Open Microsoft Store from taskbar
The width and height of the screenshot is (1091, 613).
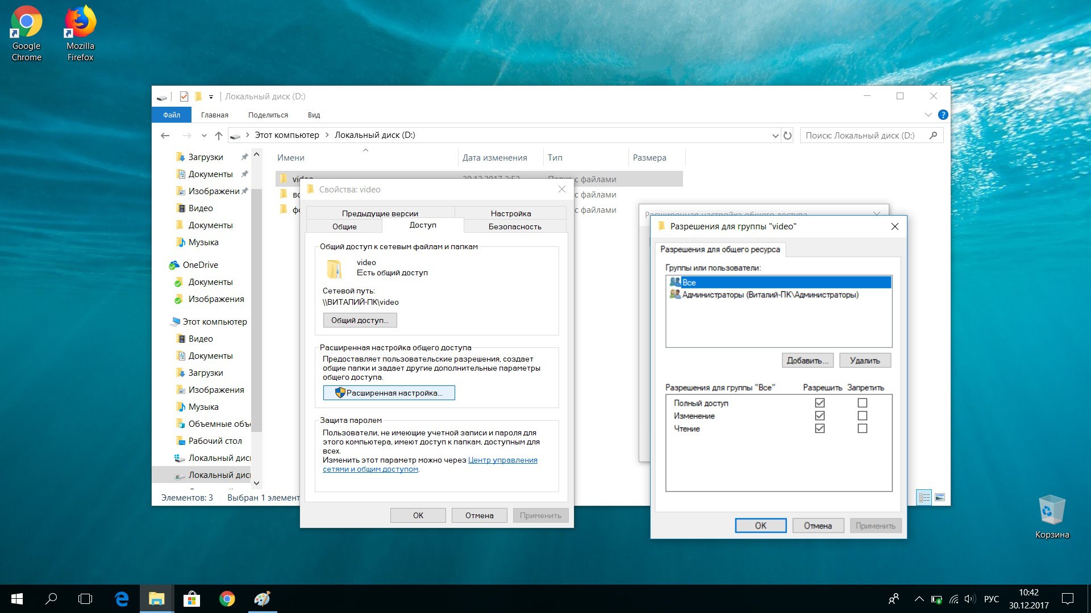(191, 599)
